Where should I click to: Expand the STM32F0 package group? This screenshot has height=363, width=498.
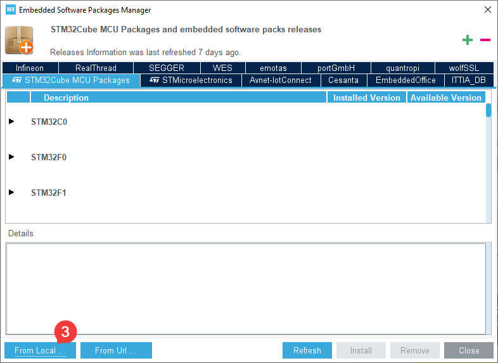(11, 157)
